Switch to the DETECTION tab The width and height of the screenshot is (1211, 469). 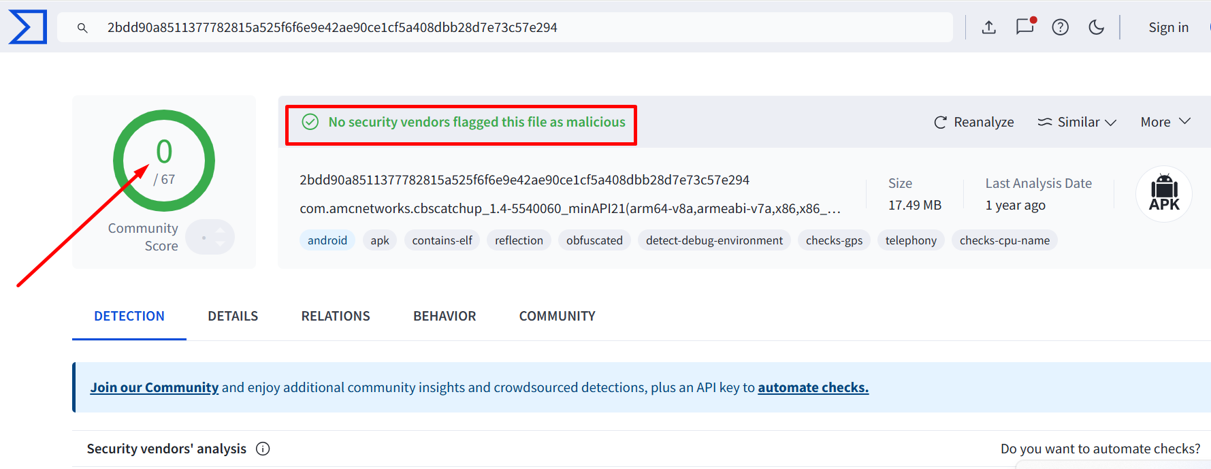point(129,316)
